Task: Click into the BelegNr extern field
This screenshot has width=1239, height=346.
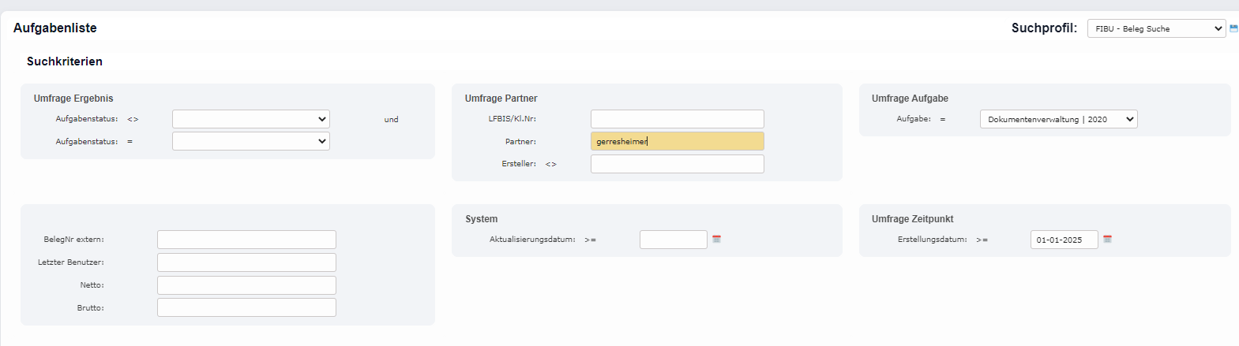Action: pyautogui.click(x=246, y=240)
